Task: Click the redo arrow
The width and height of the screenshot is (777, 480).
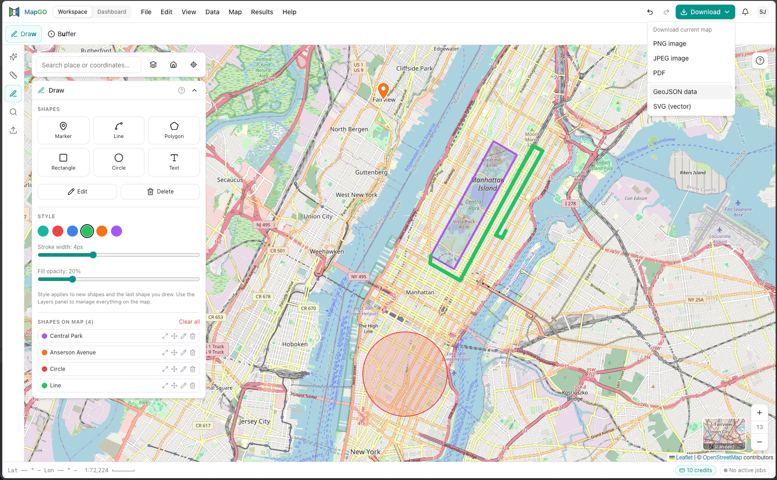Action: tap(666, 12)
